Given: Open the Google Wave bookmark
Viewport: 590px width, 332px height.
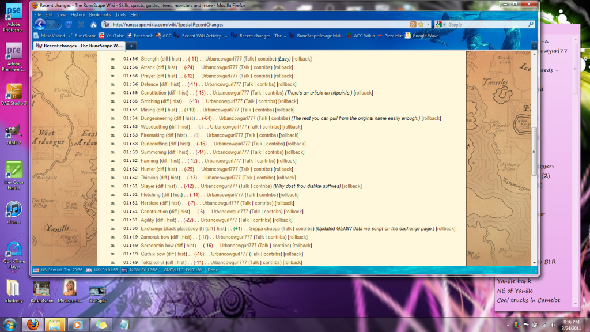Looking at the screenshot, I should [x=422, y=36].
